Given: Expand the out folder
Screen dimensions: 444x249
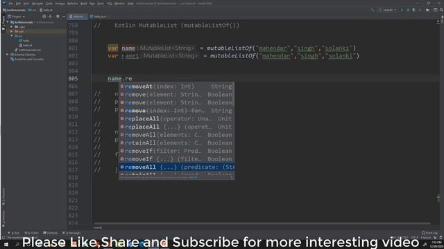Looking at the screenshot, I should 12,31.
